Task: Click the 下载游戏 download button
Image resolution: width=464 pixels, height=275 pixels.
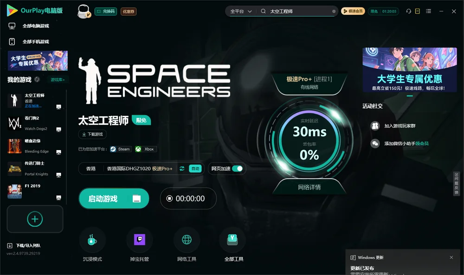Action: pyautogui.click(x=92, y=134)
